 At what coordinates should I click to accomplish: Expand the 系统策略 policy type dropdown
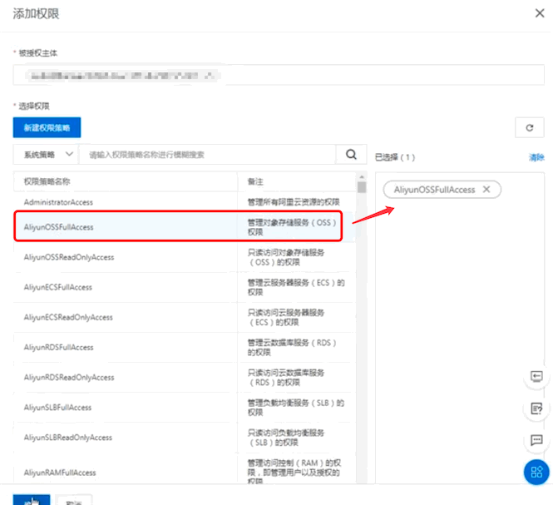click(47, 154)
